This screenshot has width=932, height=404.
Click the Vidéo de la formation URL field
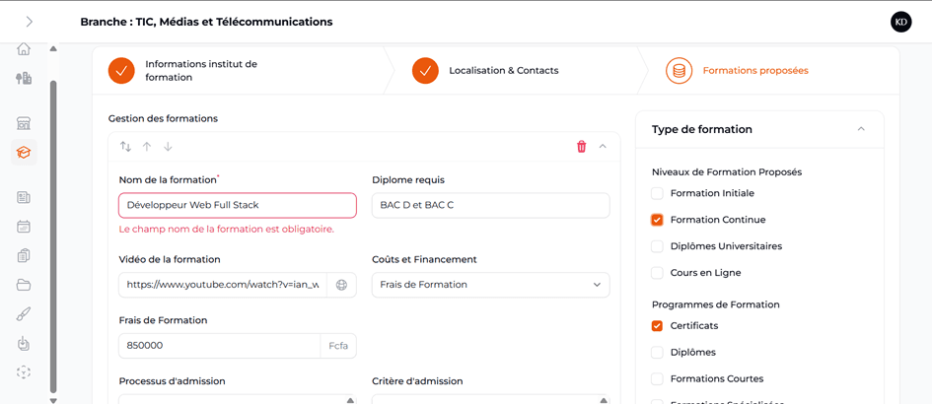(223, 285)
